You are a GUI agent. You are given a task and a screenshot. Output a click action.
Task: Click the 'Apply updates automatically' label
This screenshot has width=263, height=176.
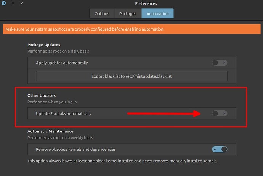tap(62, 63)
